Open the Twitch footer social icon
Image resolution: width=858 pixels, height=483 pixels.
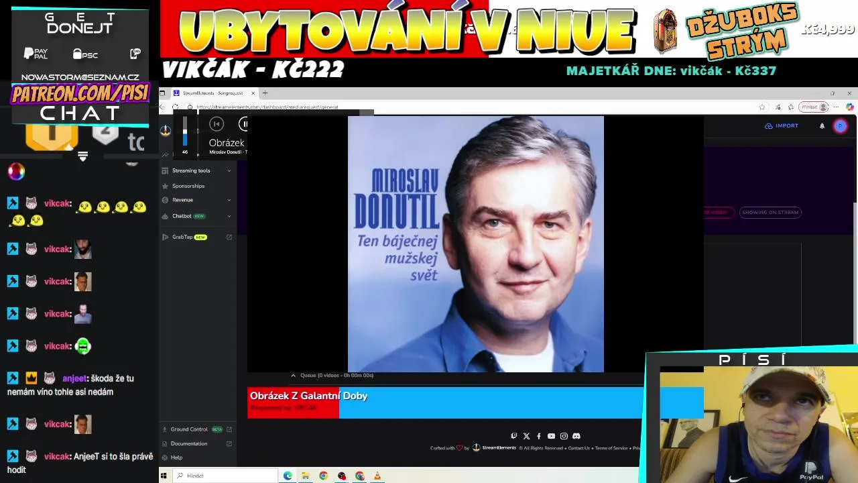click(x=514, y=436)
